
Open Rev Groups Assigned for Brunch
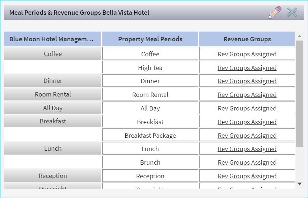(247, 162)
